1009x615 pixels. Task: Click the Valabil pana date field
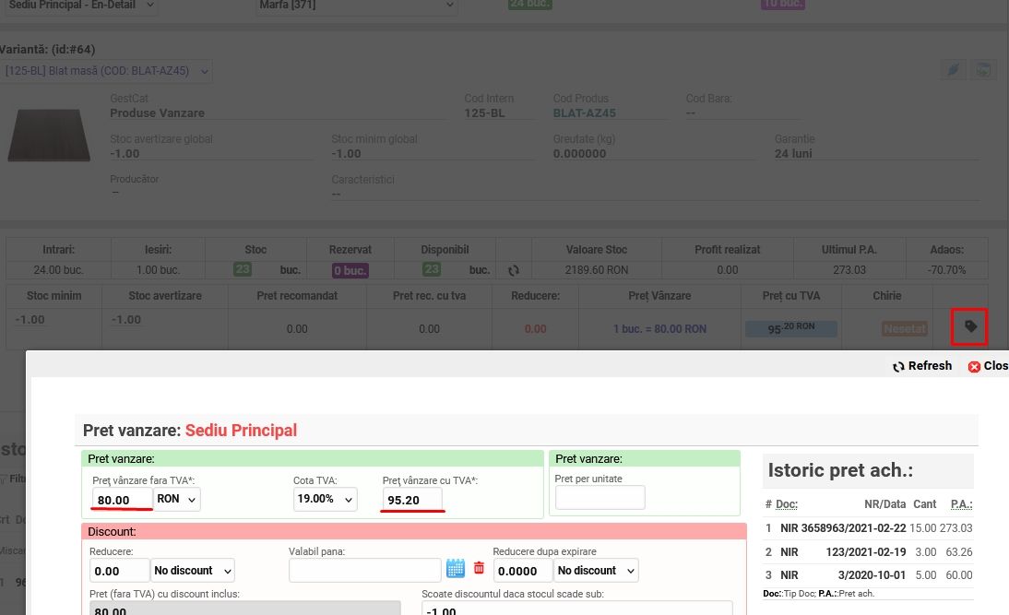coord(364,571)
